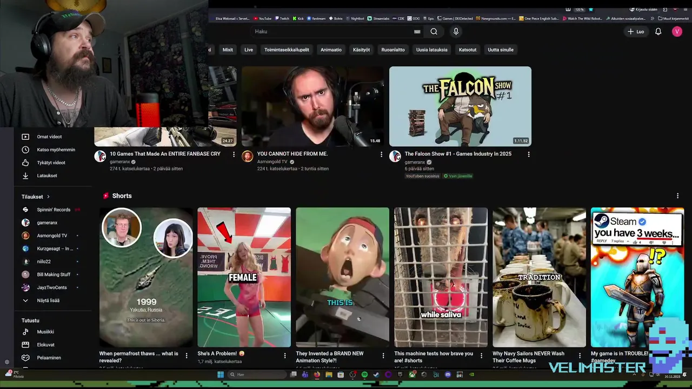Open more options for YOU CANNOT HIDE video
The width and height of the screenshot is (692, 389).
click(x=381, y=155)
